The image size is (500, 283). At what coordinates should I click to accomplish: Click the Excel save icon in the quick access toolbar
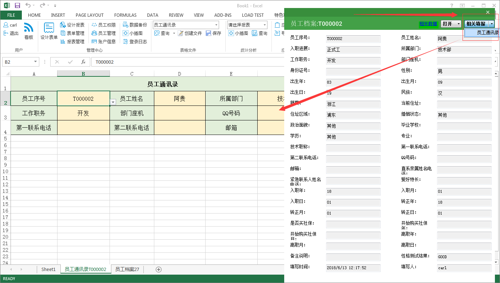[17, 5]
